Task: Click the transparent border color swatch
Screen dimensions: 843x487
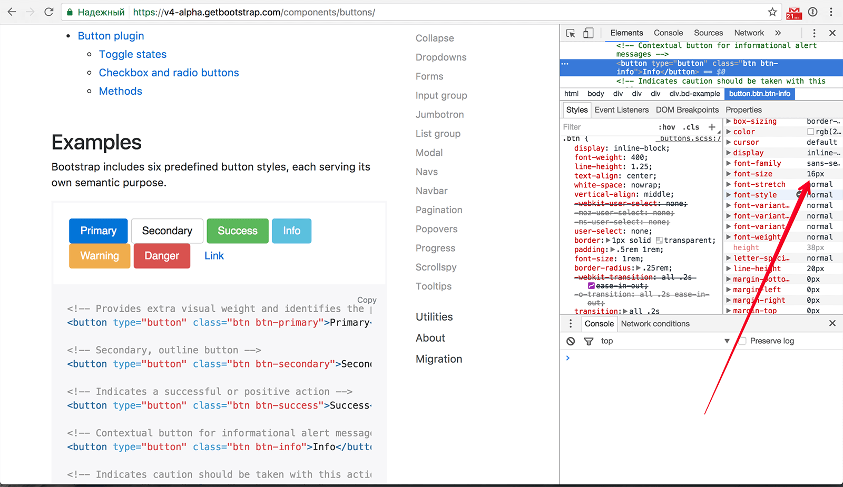Action: click(659, 241)
